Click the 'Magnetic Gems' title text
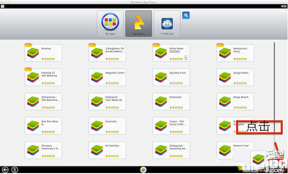The width and height of the screenshot is (288, 174). (115, 73)
